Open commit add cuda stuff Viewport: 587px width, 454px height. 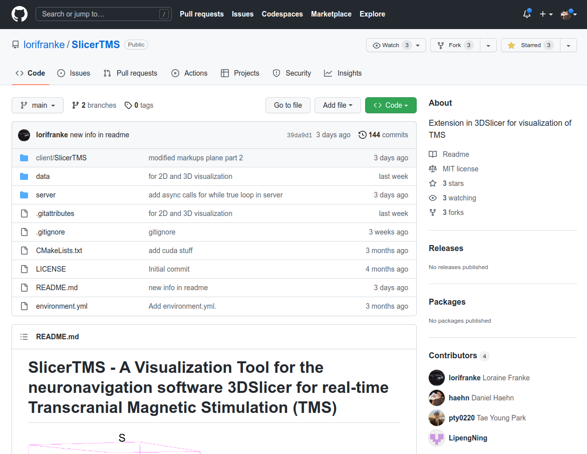pyautogui.click(x=170, y=251)
